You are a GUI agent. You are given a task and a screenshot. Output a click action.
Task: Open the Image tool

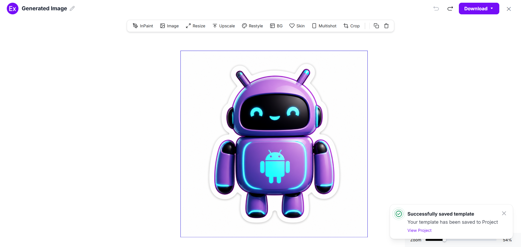169,26
